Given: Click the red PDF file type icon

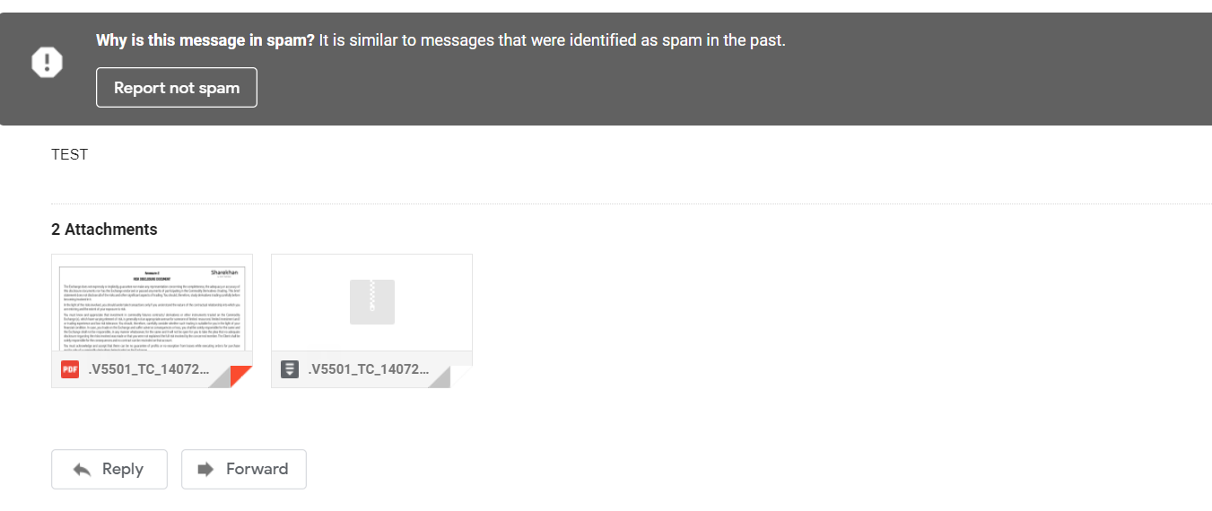Looking at the screenshot, I should [x=70, y=369].
